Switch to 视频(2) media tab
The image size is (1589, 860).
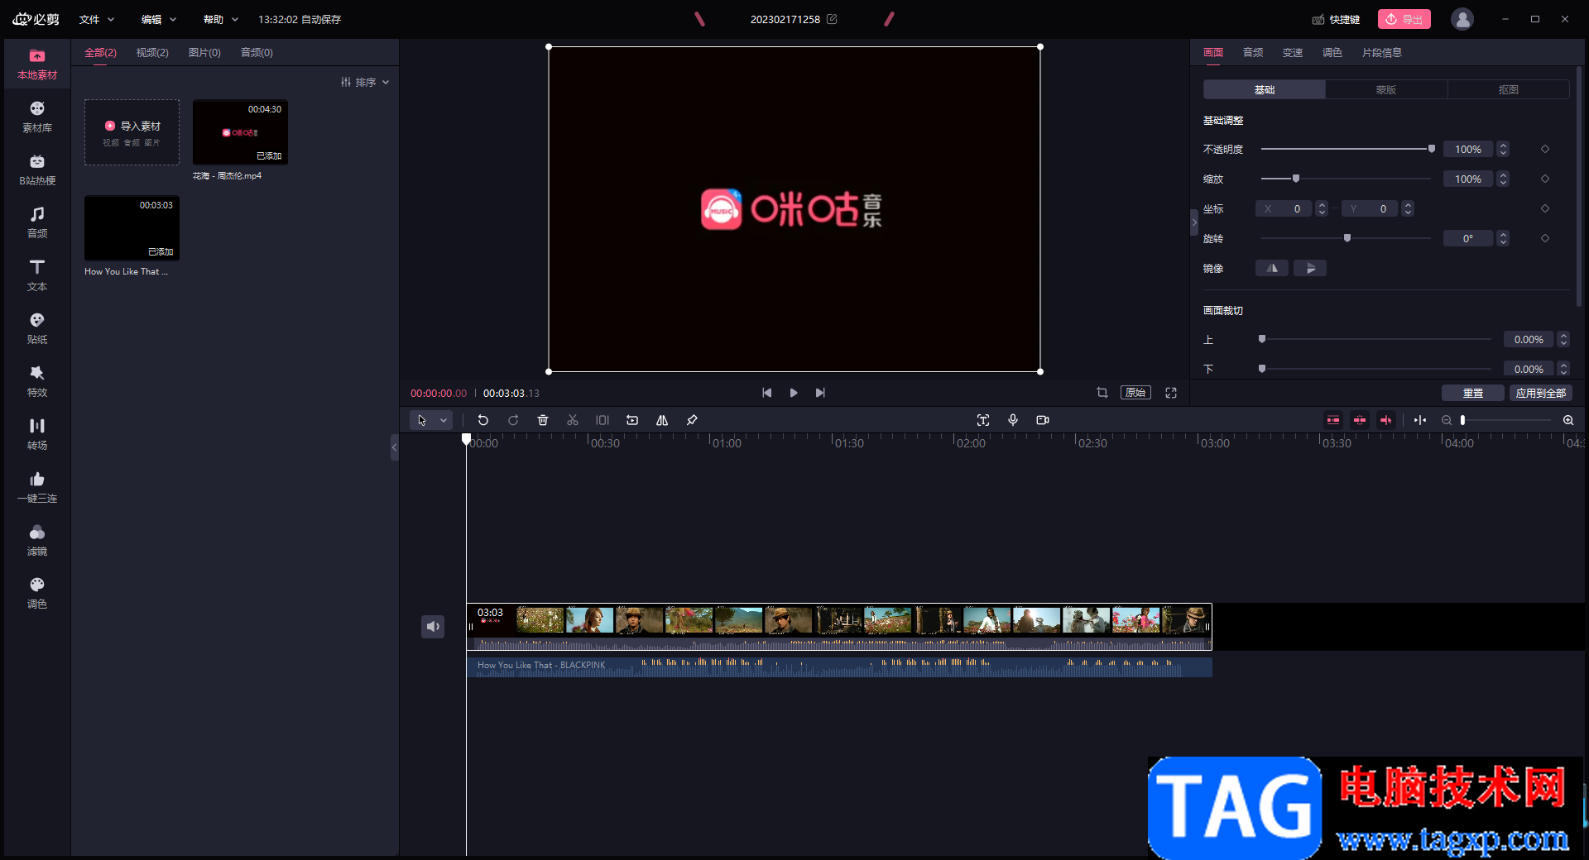(152, 52)
